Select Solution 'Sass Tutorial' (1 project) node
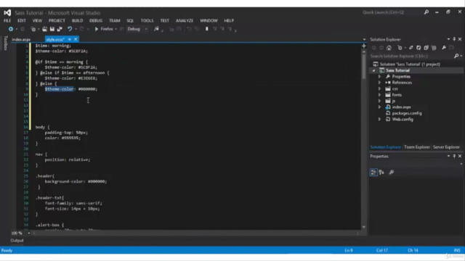This screenshot has height=261, width=465. [x=410, y=65]
